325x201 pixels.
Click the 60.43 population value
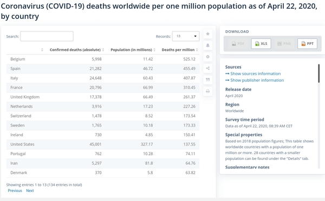148,78
